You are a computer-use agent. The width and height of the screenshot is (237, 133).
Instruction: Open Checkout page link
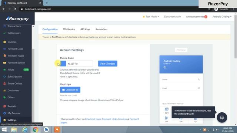click(x=93, y=119)
